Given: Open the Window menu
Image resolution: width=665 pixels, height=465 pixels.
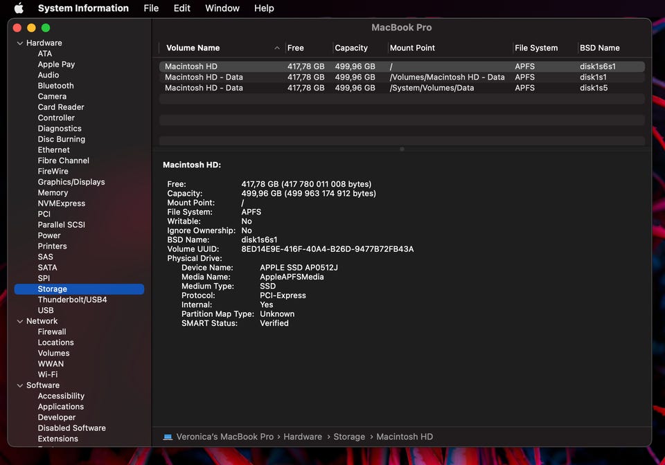Looking at the screenshot, I should point(222,8).
